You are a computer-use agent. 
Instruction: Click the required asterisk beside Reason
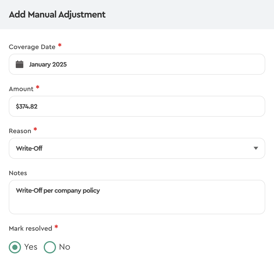(x=35, y=130)
